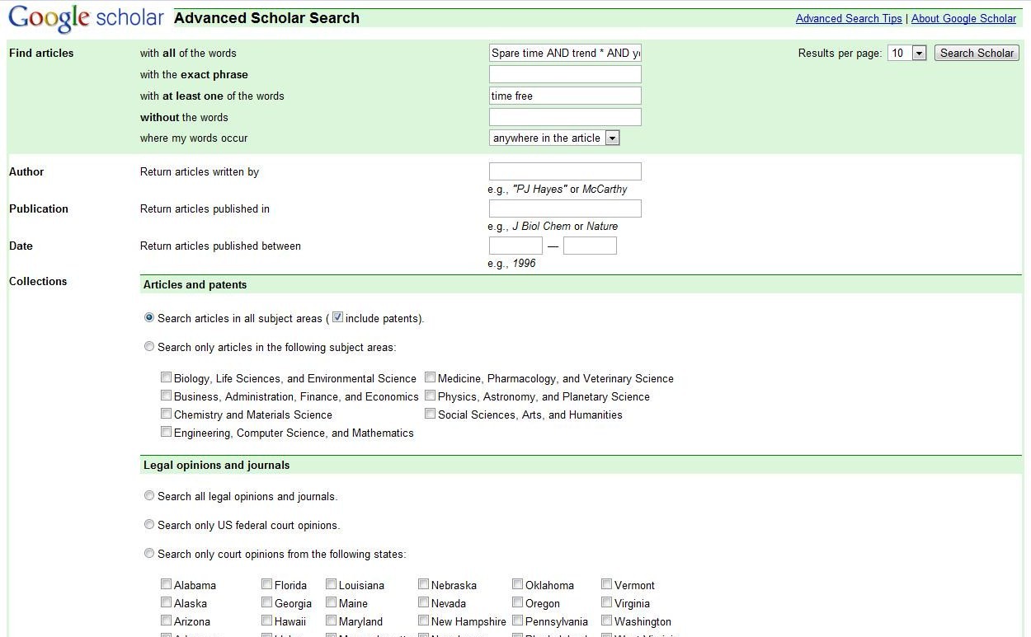Click the 'Results per page:' label

pyautogui.click(x=840, y=53)
